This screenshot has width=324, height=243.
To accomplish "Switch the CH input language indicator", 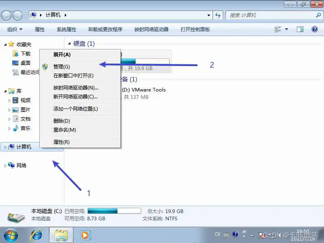I will pyautogui.click(x=217, y=234).
